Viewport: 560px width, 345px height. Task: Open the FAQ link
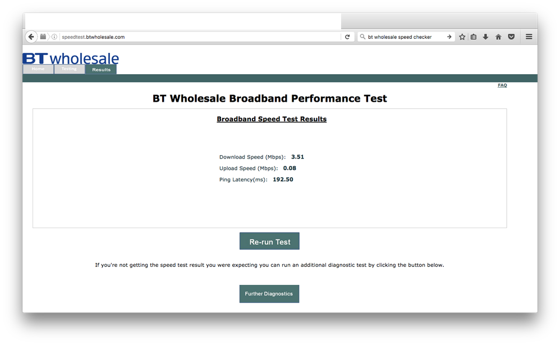[502, 85]
